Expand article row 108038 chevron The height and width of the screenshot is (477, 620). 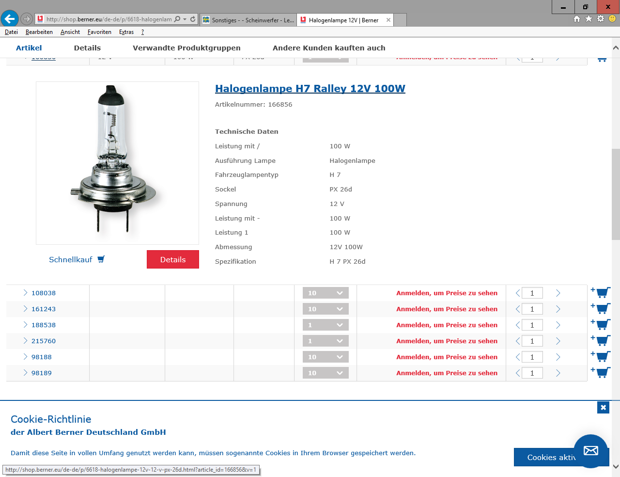[x=25, y=292]
